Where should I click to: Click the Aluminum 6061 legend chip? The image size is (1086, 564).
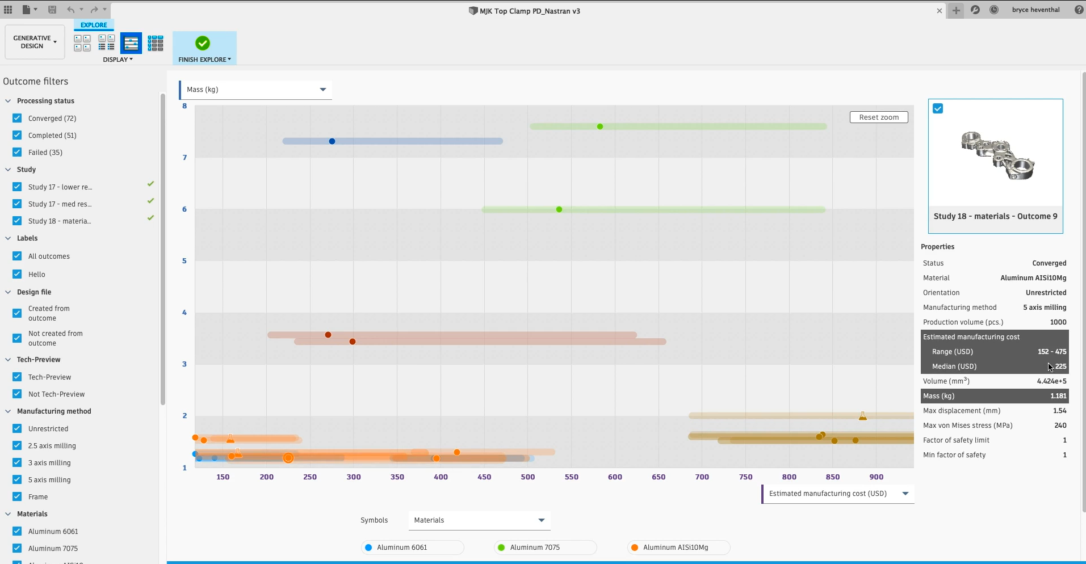(412, 548)
